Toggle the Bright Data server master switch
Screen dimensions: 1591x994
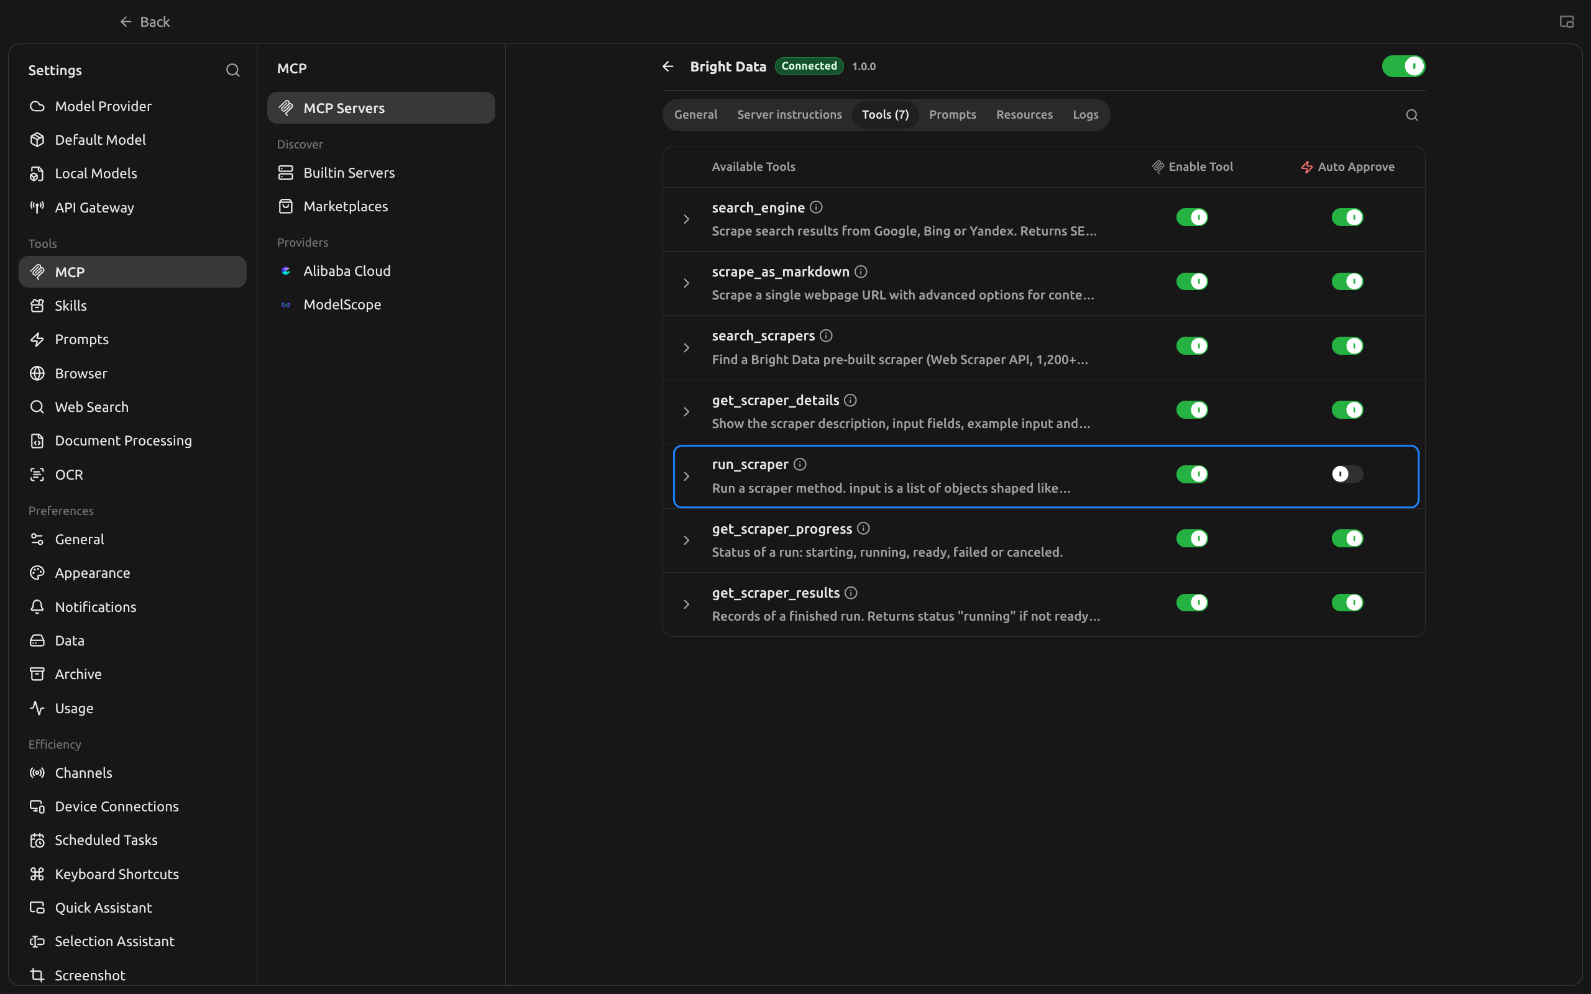click(x=1403, y=66)
